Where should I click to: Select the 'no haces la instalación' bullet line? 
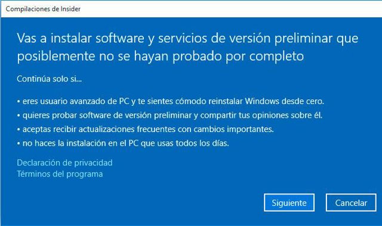pos(123,143)
